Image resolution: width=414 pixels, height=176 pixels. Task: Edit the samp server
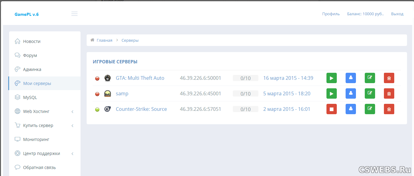[x=370, y=93]
